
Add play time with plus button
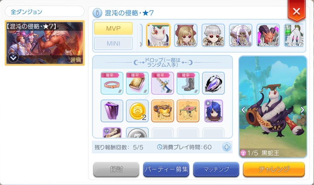click(227, 147)
